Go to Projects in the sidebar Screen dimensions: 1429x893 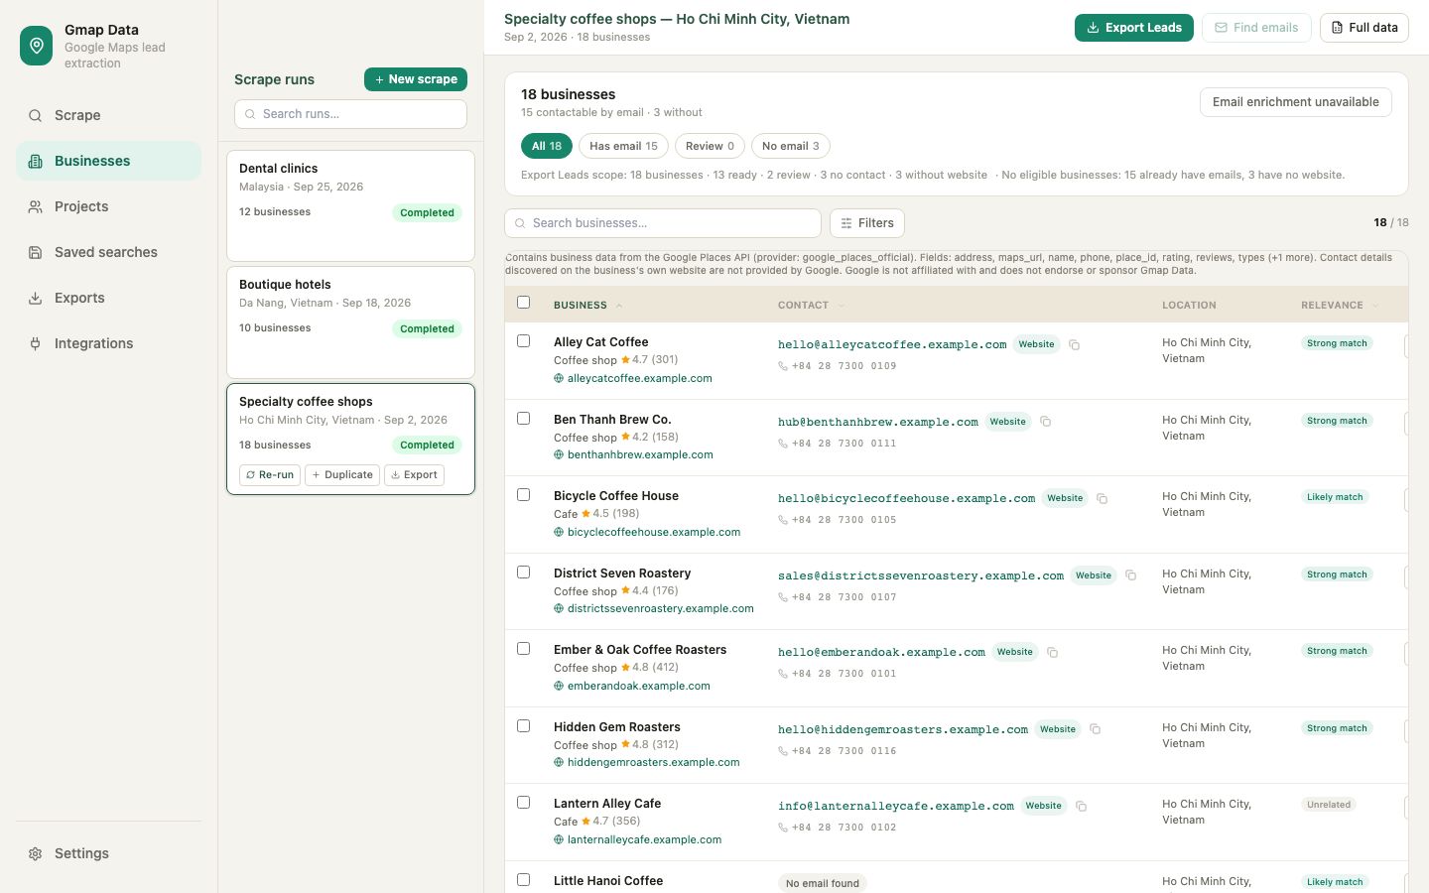[108, 206]
